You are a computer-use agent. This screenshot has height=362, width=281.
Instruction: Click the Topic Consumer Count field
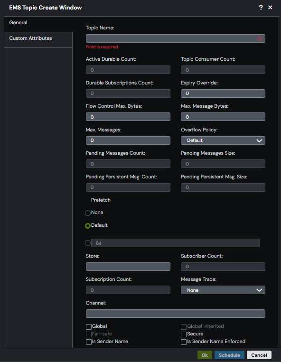click(223, 70)
